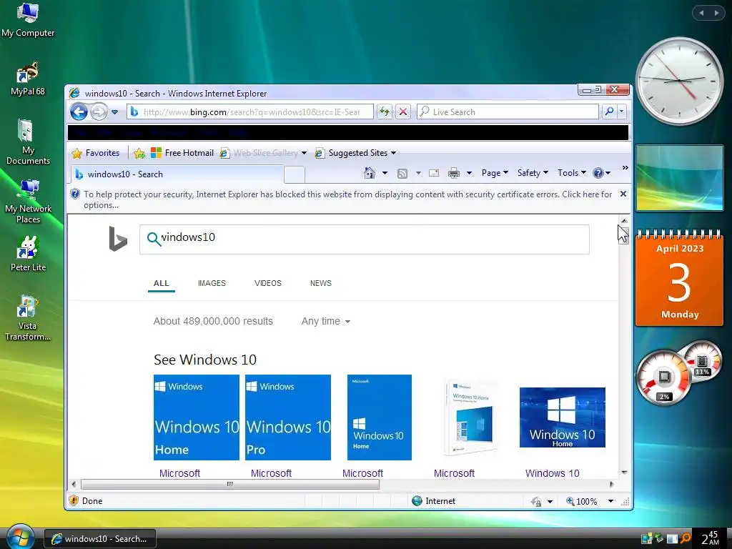Click the Read Mail envelope icon
This screenshot has width=732, height=549.
[434, 173]
